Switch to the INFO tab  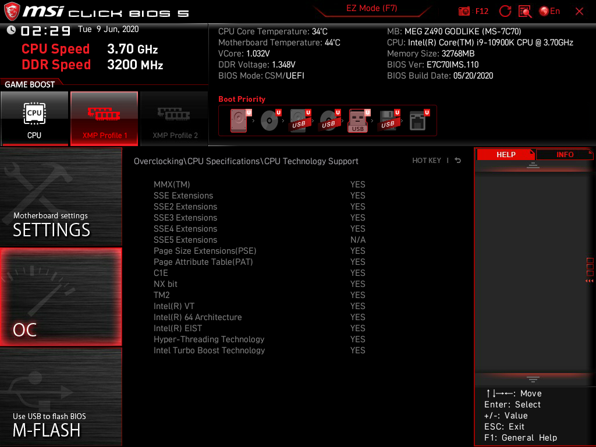click(565, 155)
